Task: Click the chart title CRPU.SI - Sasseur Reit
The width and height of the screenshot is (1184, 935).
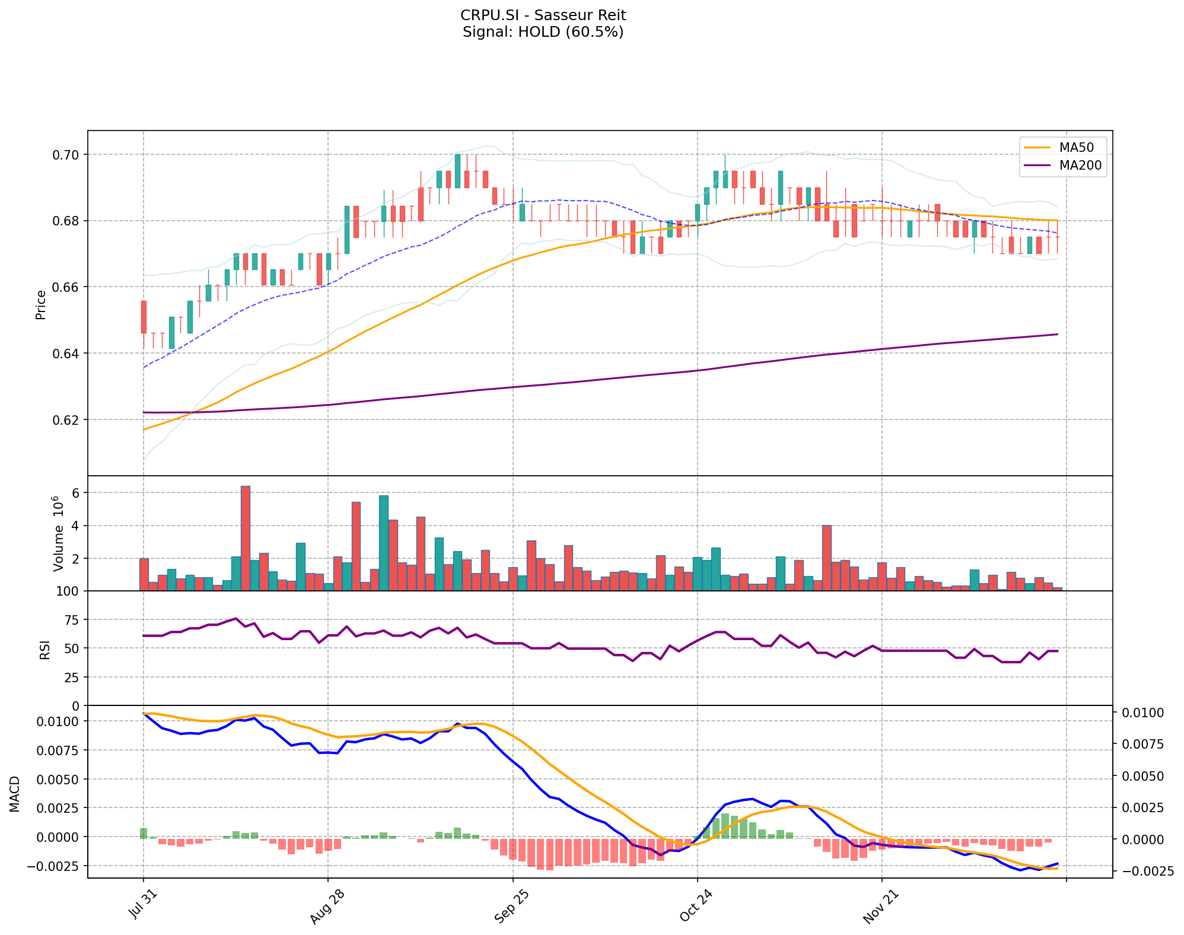Action: click(543, 15)
